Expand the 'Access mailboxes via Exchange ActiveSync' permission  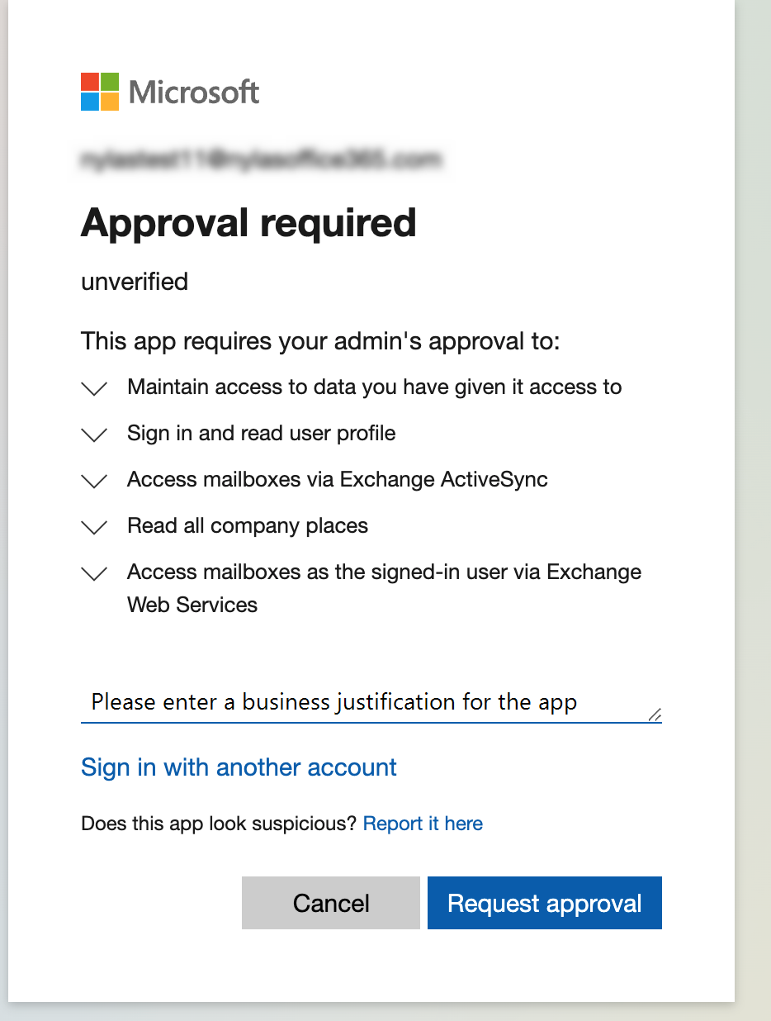[93, 481]
